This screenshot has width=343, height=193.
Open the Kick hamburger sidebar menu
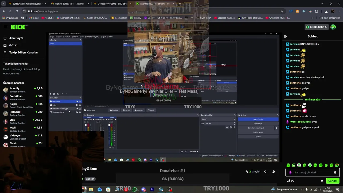coord(6,27)
